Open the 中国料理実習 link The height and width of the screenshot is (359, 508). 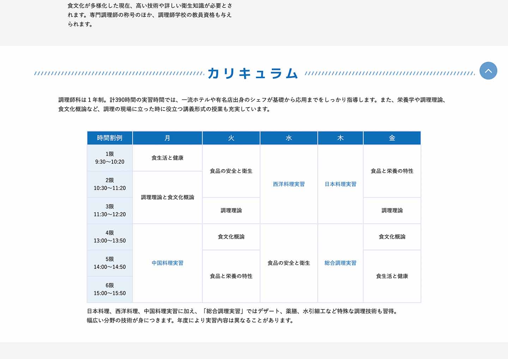[167, 263]
